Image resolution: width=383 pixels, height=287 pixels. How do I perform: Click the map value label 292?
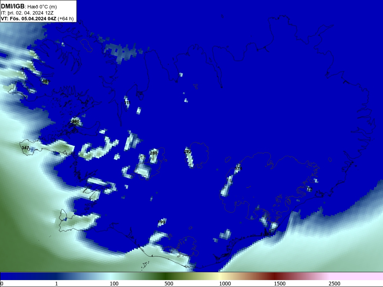coord(187,152)
